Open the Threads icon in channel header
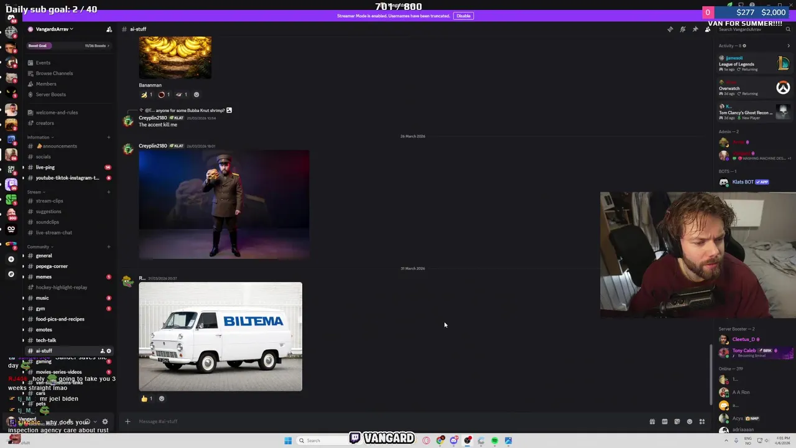Image resolution: width=796 pixels, height=448 pixels. click(670, 29)
